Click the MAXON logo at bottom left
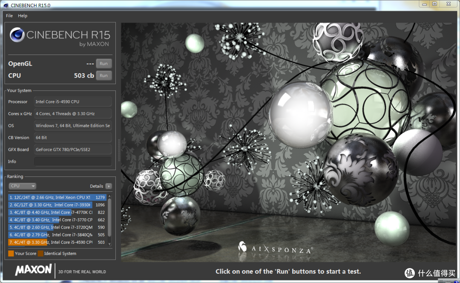 point(33,269)
